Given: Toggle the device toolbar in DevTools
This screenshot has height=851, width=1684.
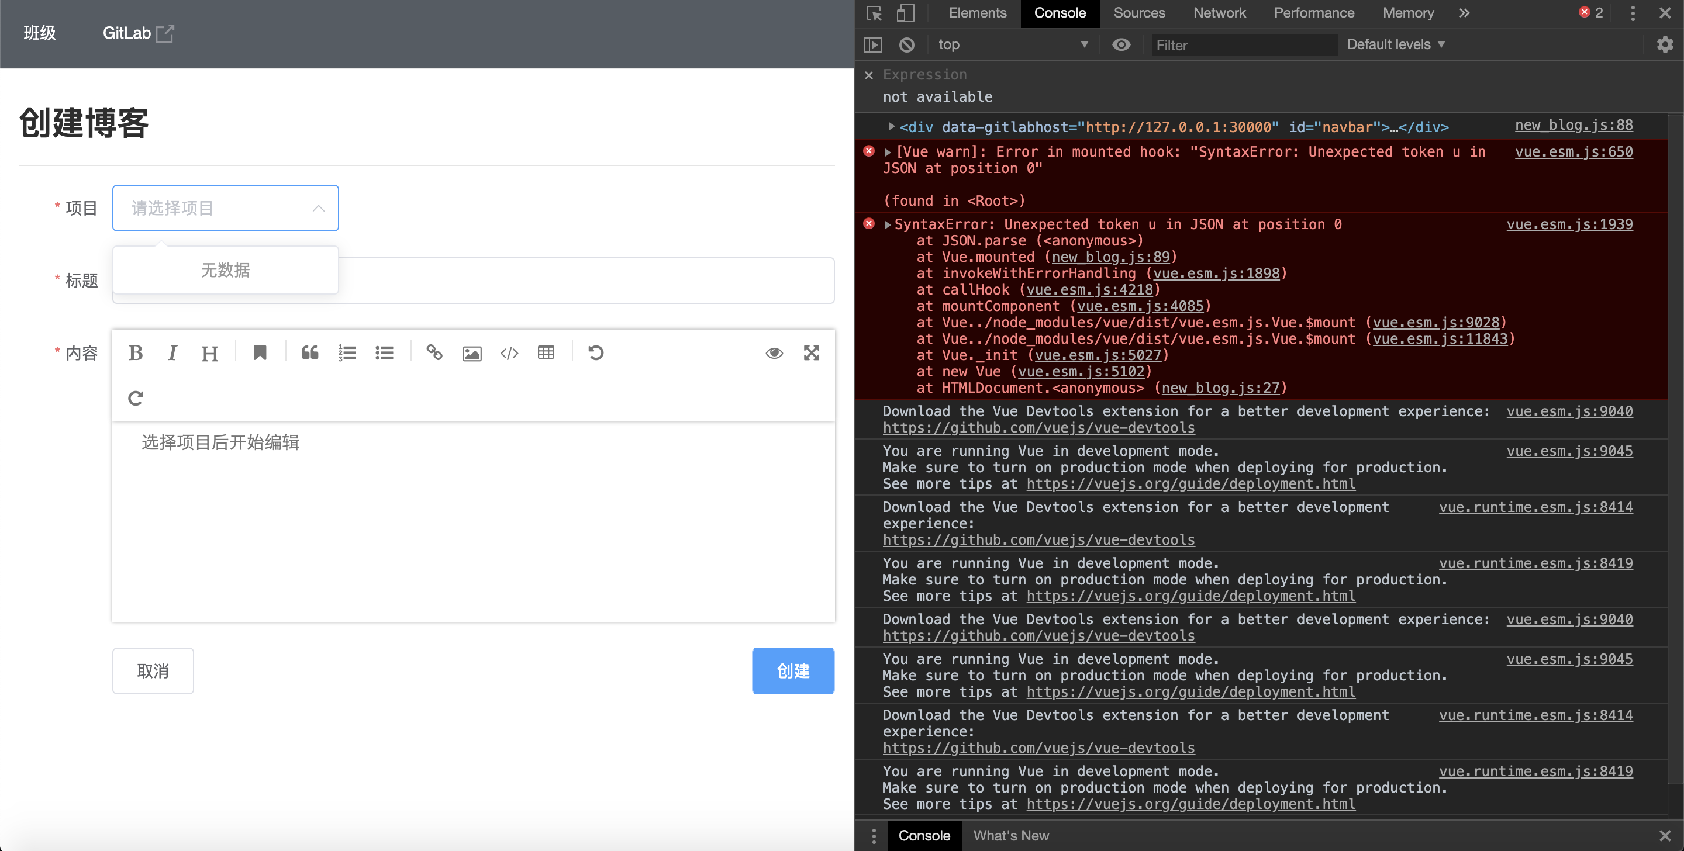Looking at the screenshot, I should pos(905,12).
